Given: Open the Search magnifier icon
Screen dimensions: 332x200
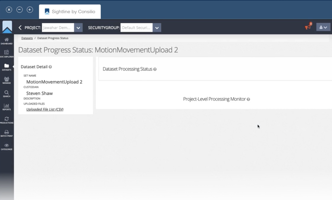Looking at the screenshot, I should [x=7, y=93].
